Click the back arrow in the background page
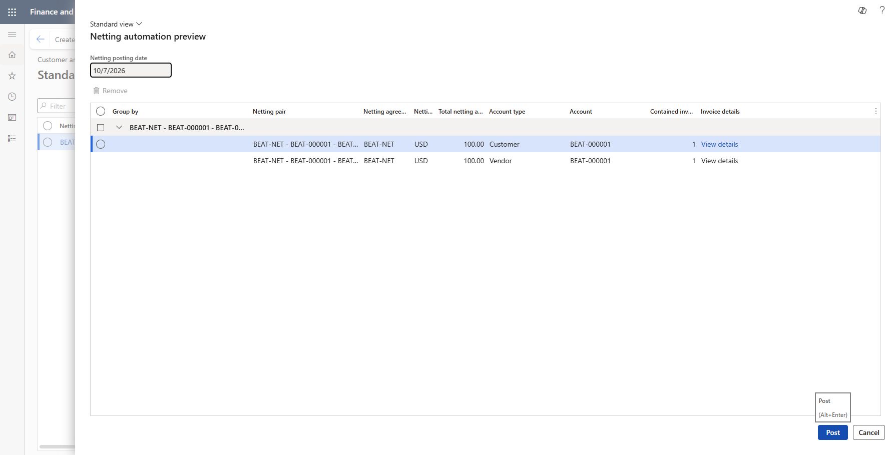 point(41,39)
